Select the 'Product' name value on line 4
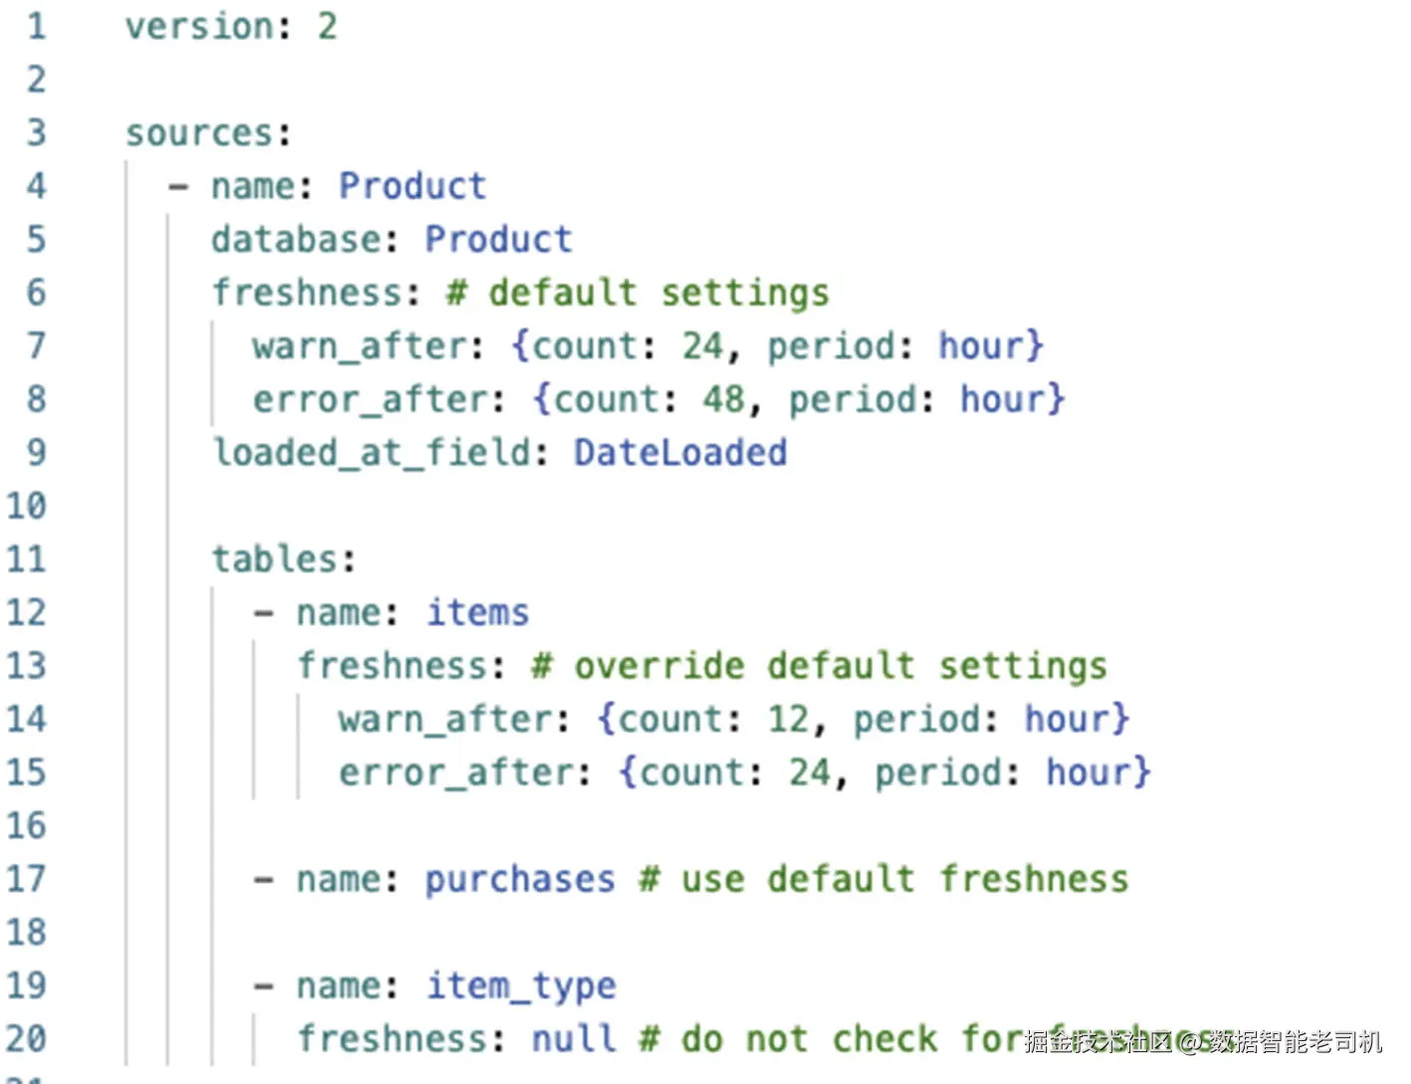The image size is (1411, 1084). [412, 186]
